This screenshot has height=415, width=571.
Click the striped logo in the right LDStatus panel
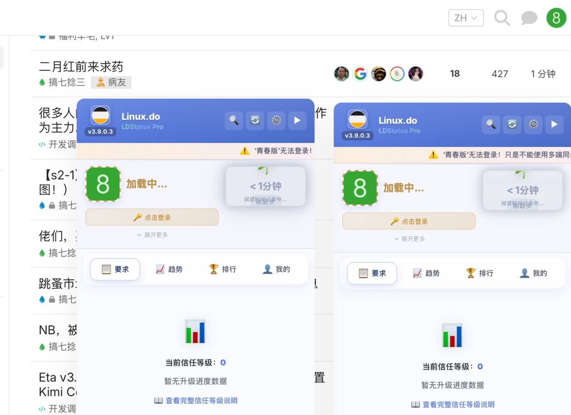click(x=357, y=119)
